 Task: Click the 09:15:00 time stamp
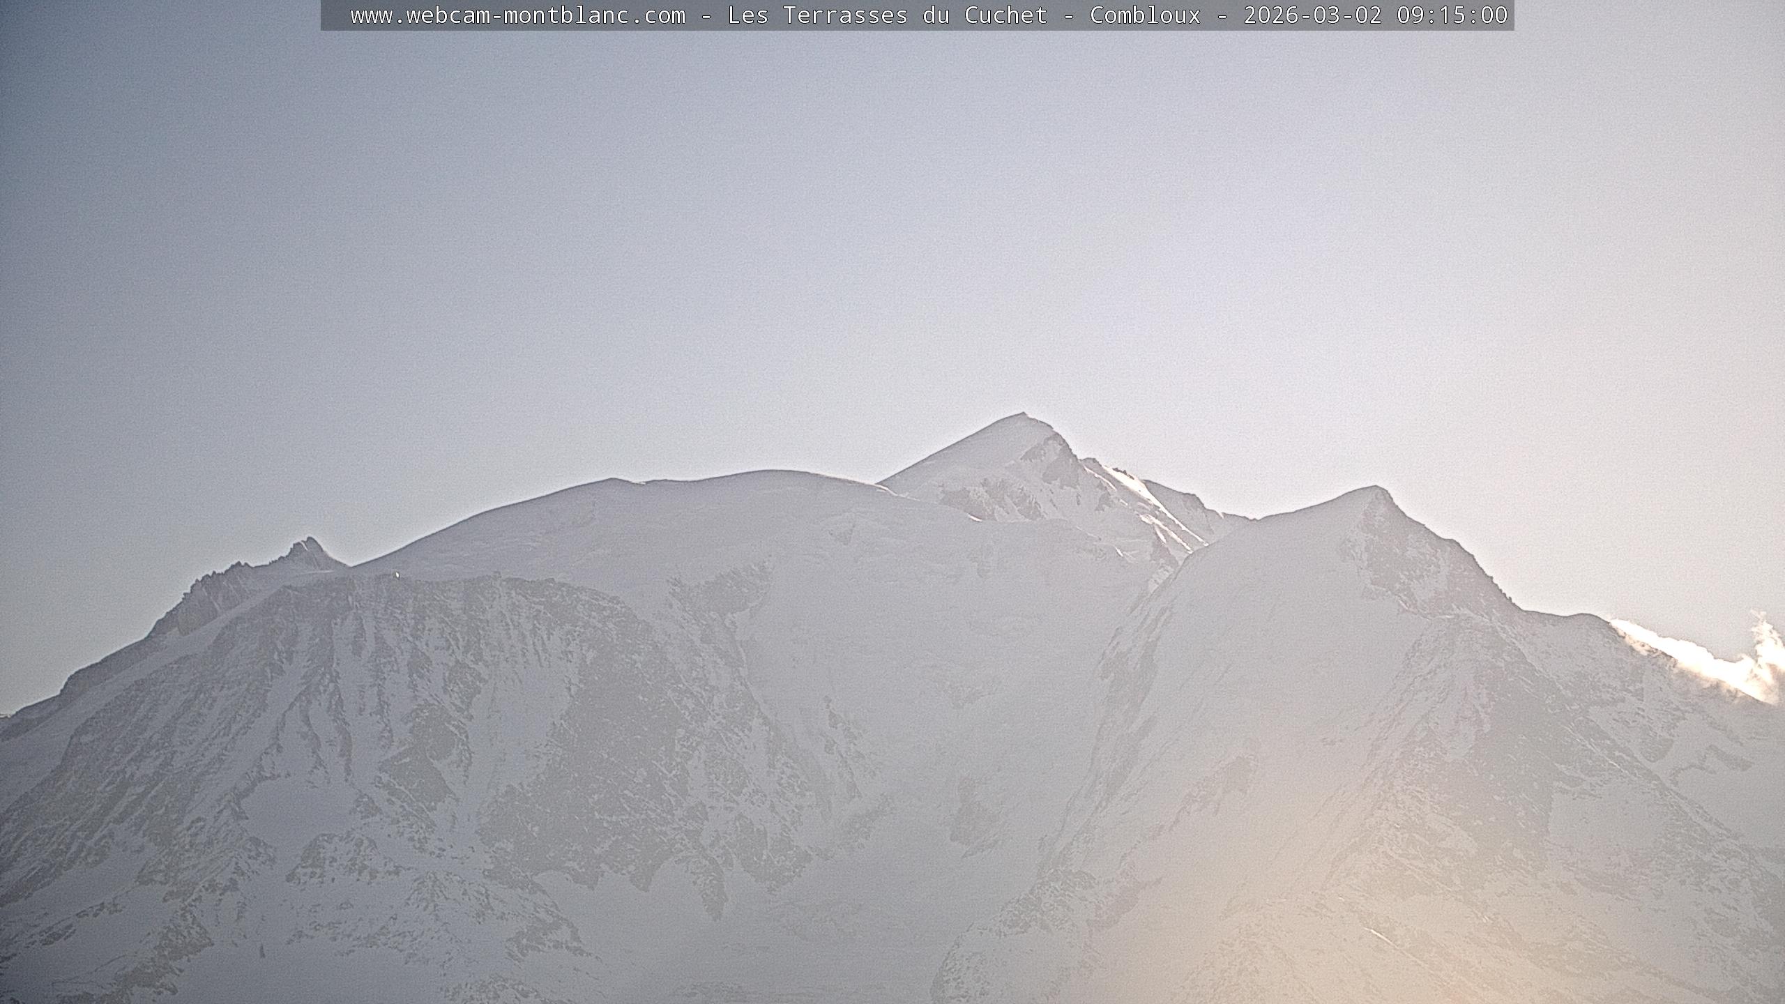pos(1452,15)
